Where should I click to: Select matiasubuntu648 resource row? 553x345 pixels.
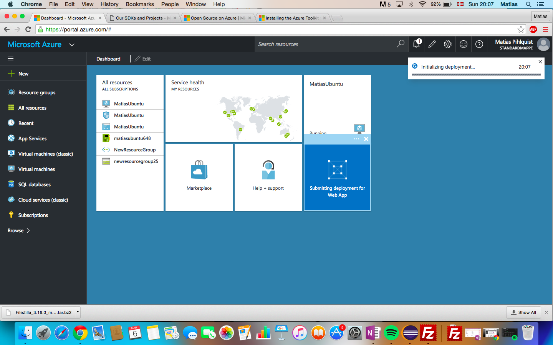(130, 138)
